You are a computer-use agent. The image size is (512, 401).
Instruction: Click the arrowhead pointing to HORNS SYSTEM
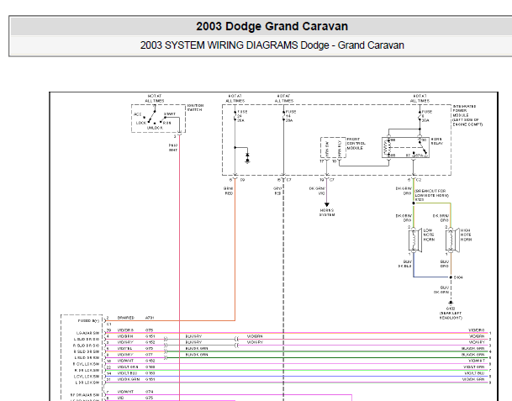[x=327, y=204]
